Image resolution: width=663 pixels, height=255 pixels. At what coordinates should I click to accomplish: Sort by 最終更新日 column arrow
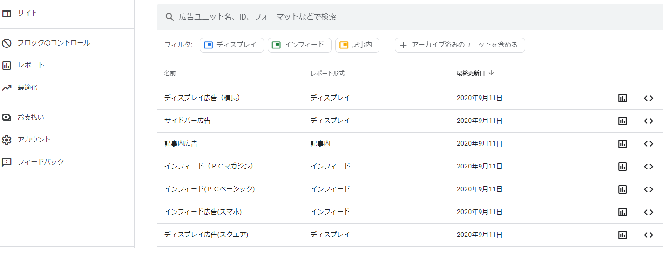coord(491,73)
